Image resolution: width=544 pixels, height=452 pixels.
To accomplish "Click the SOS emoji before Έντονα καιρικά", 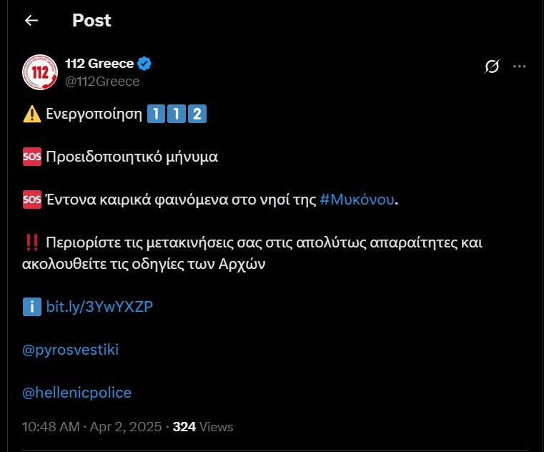I will [x=32, y=200].
